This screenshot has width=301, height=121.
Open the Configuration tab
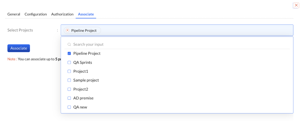pos(36,14)
